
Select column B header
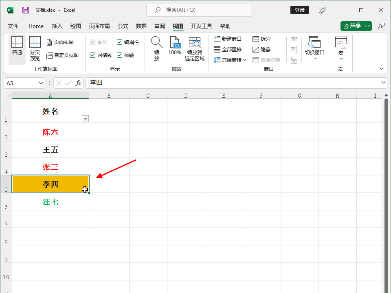(109, 95)
